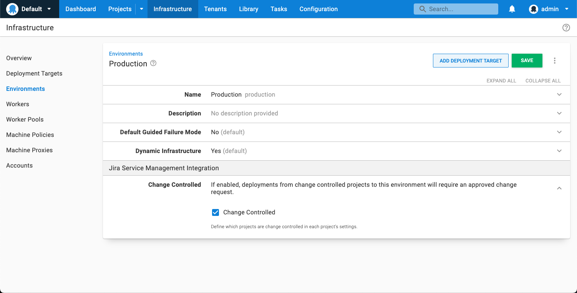Click the search magnifier icon
Image resolution: width=577 pixels, height=293 pixels.
(423, 8)
